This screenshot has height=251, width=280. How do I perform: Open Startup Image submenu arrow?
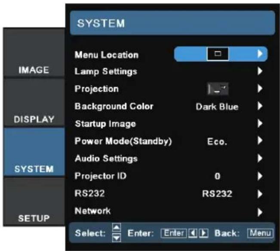(260, 123)
